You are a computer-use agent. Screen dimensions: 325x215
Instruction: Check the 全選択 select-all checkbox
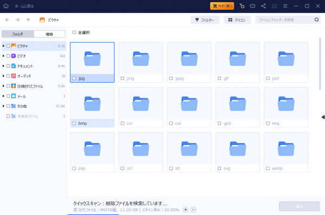pyautogui.click(x=74, y=32)
